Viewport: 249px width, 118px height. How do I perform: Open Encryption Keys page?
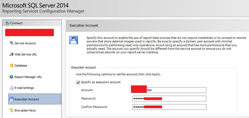(x=25, y=110)
